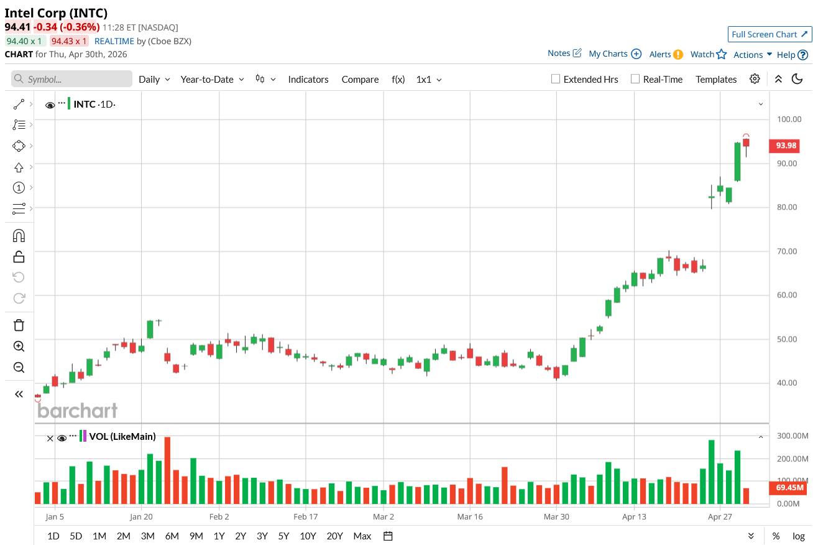Click the double down chevron in bottom bar
Screen dimensions: 813x545
(751, 536)
